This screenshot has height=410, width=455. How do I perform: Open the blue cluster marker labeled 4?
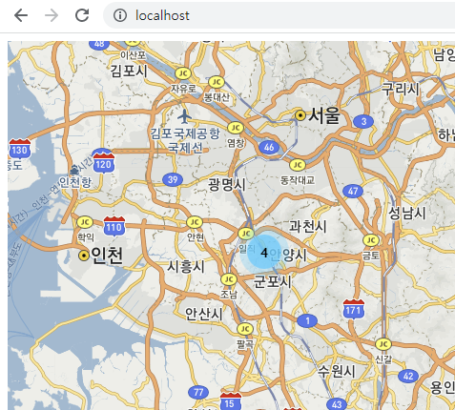(264, 253)
